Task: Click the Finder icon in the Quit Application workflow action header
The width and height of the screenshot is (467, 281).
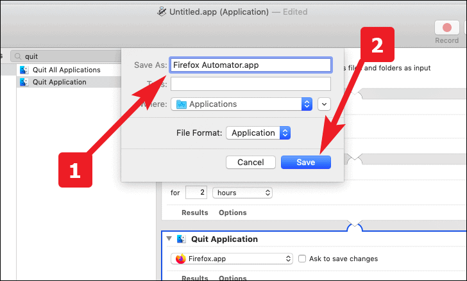Action: 181,239
